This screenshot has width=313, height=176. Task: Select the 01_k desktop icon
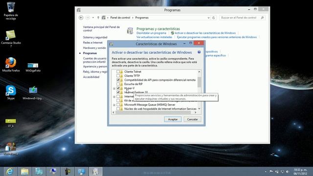tap(11, 123)
